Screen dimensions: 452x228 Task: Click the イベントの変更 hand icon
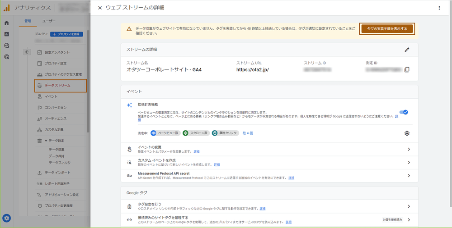pos(129,149)
